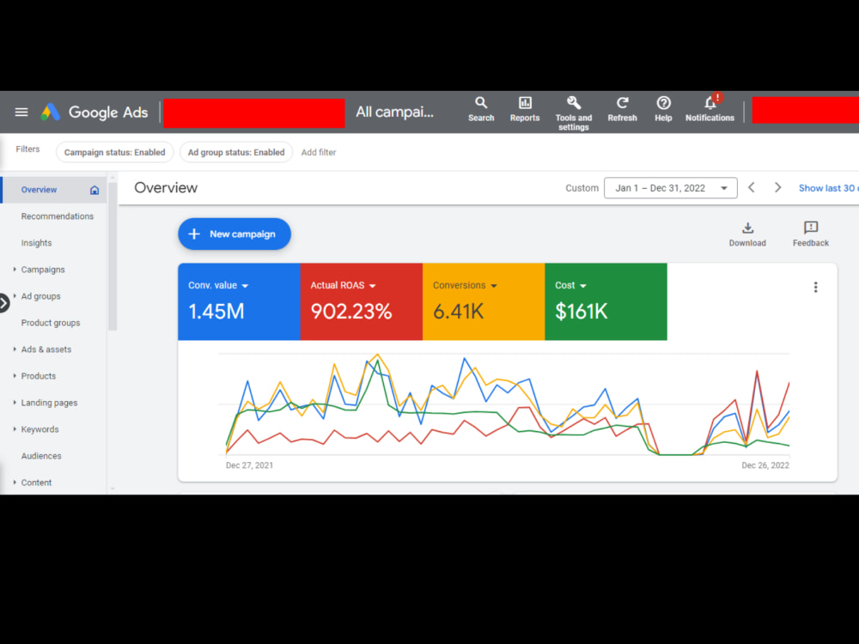859x644 pixels.
Task: Open the Feedback dialog
Action: [811, 234]
